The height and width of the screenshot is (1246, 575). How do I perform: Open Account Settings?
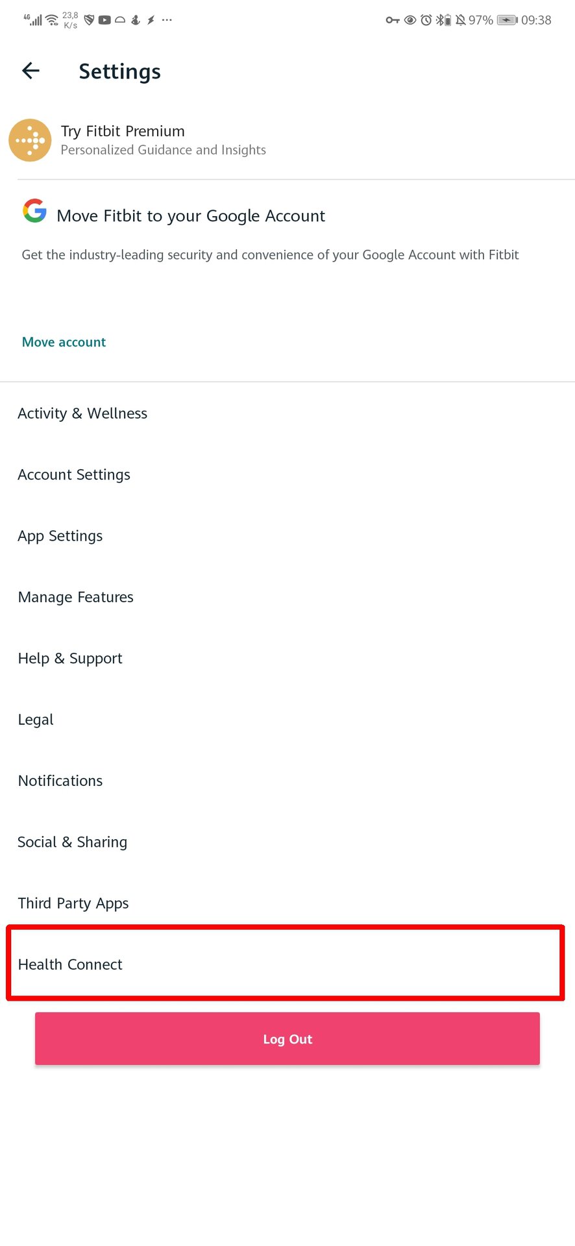point(74,474)
